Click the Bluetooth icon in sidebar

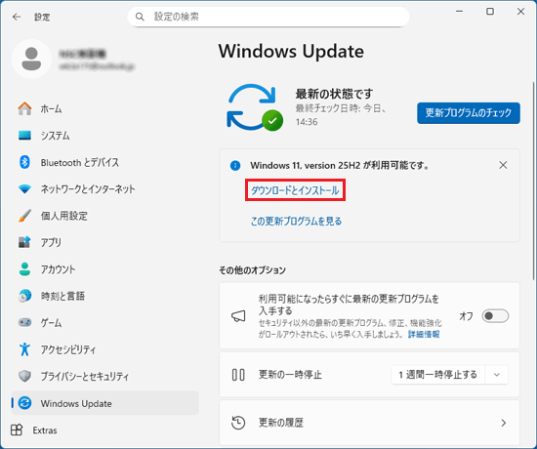24,162
